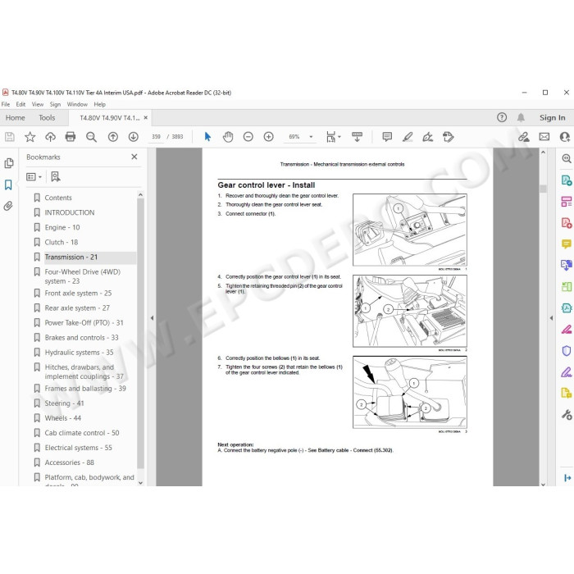Go to next page arrow
The height and width of the screenshot is (574, 574).
click(133, 137)
